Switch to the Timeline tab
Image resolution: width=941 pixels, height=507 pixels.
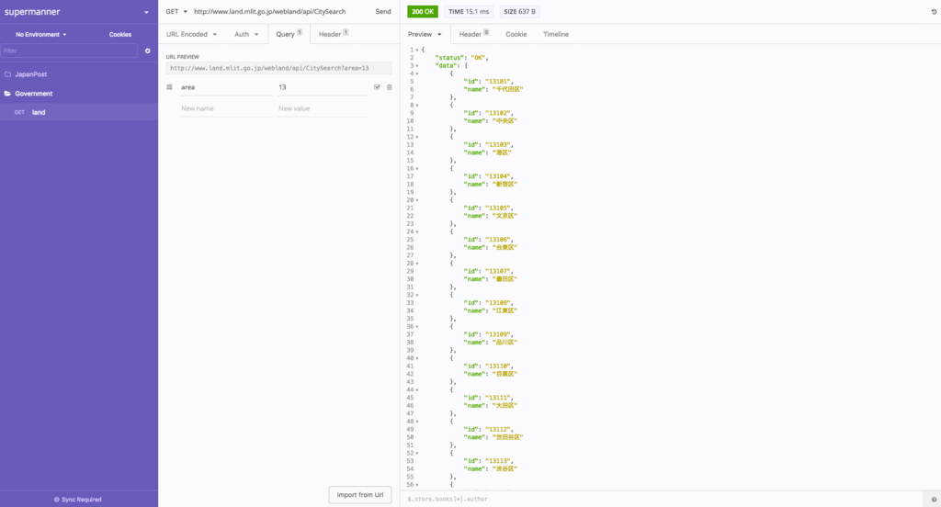coord(556,34)
